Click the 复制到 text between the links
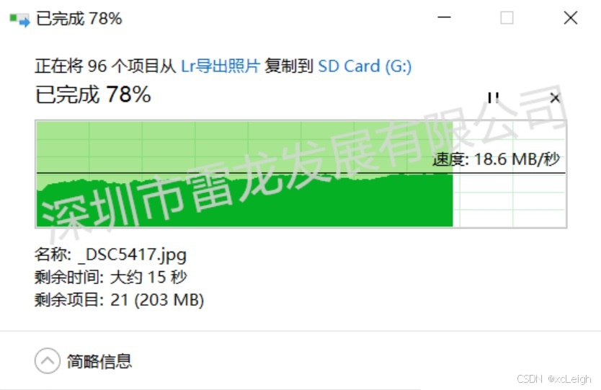This screenshot has height=390, width=601. (x=289, y=66)
